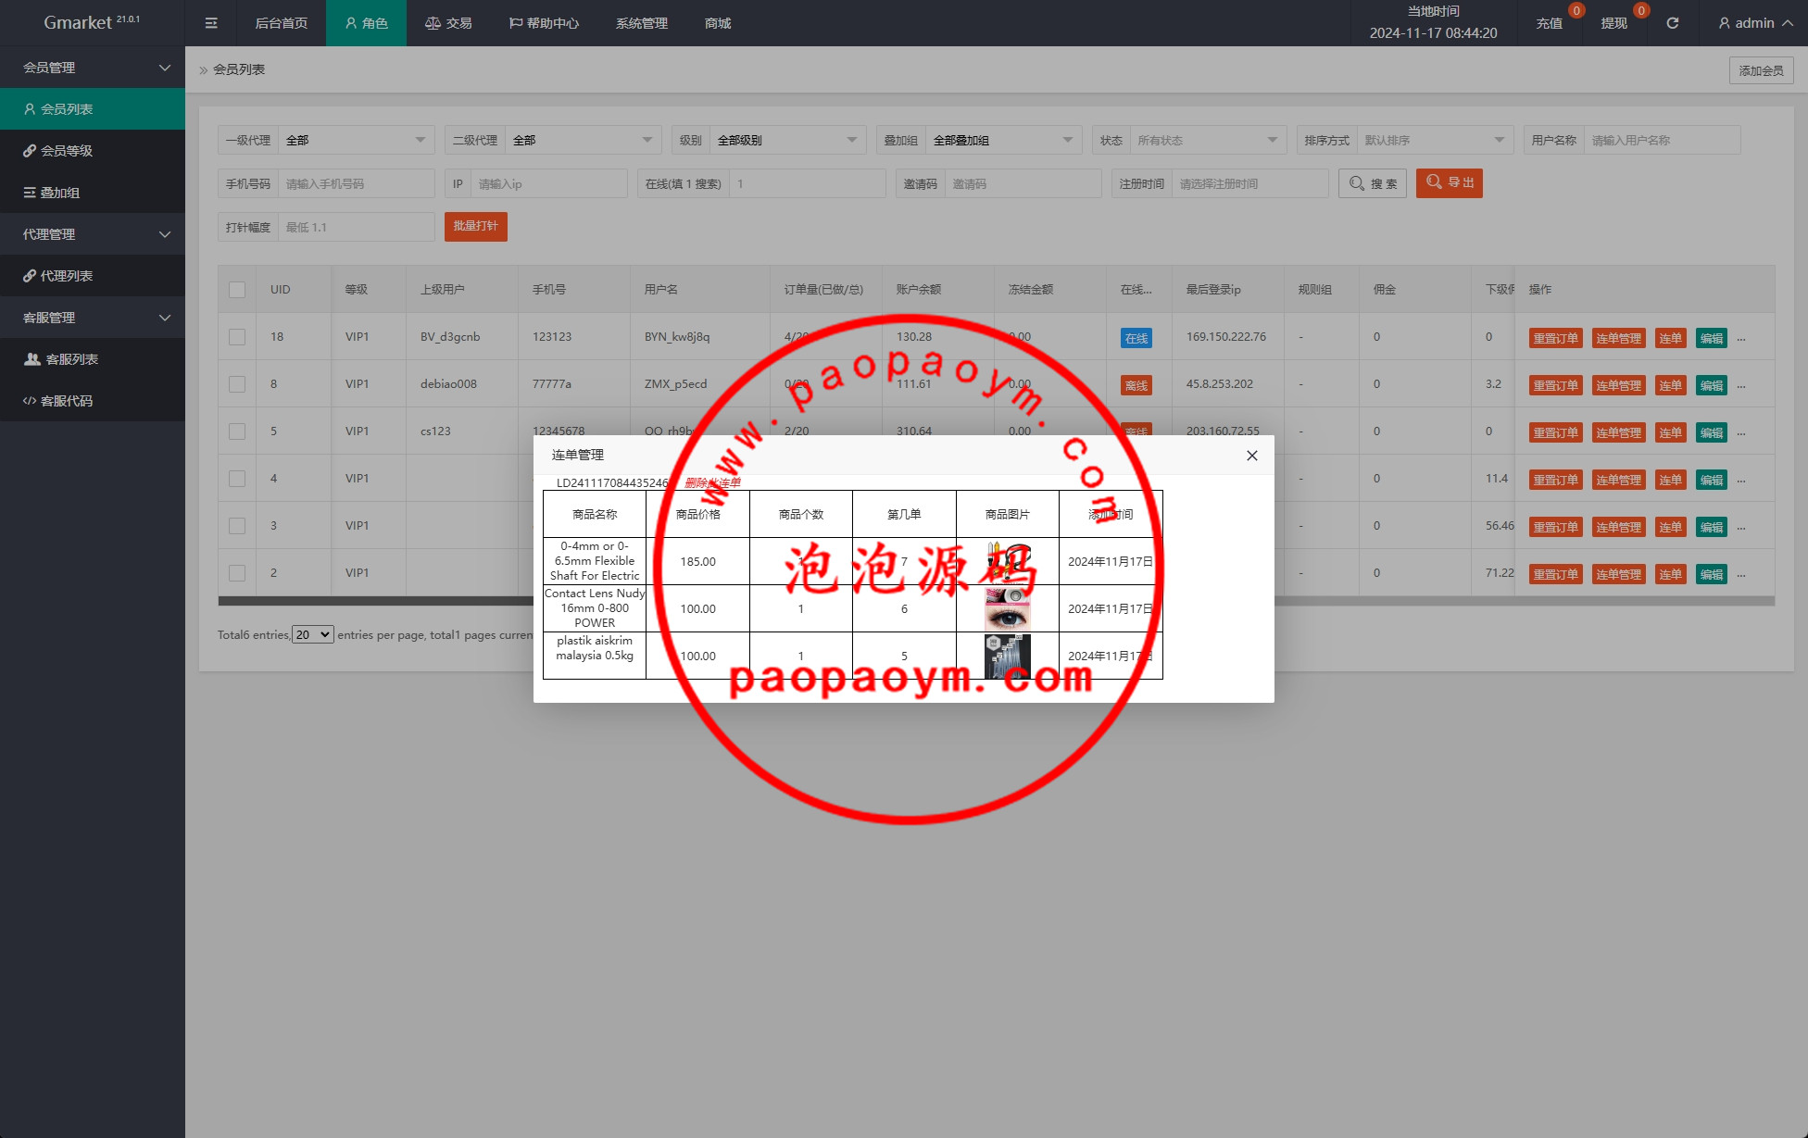This screenshot has height=1138, width=1808.
Task: Toggle the select-all checkbox in table header
Action: (x=237, y=290)
